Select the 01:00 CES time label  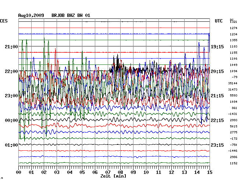[x=11, y=145]
